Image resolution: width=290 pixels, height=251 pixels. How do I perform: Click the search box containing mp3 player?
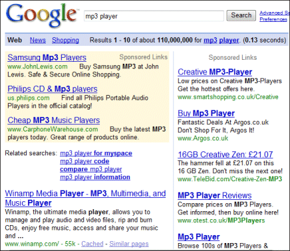click(154, 16)
